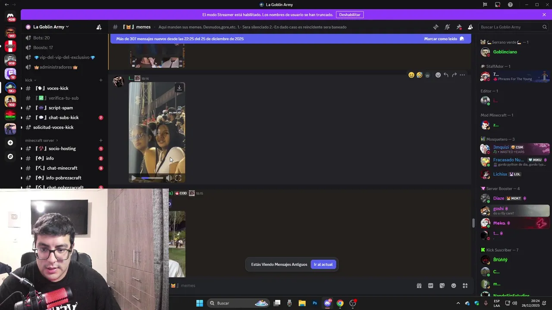Open the Windows Start menu
Screen dimensions: 552x310
pyautogui.click(x=200, y=303)
